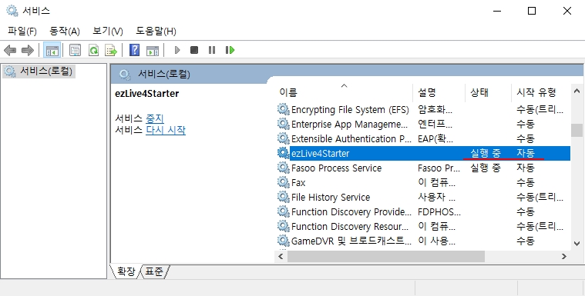Click the 다시 시작 service link
The image size is (585, 296).
166,130
